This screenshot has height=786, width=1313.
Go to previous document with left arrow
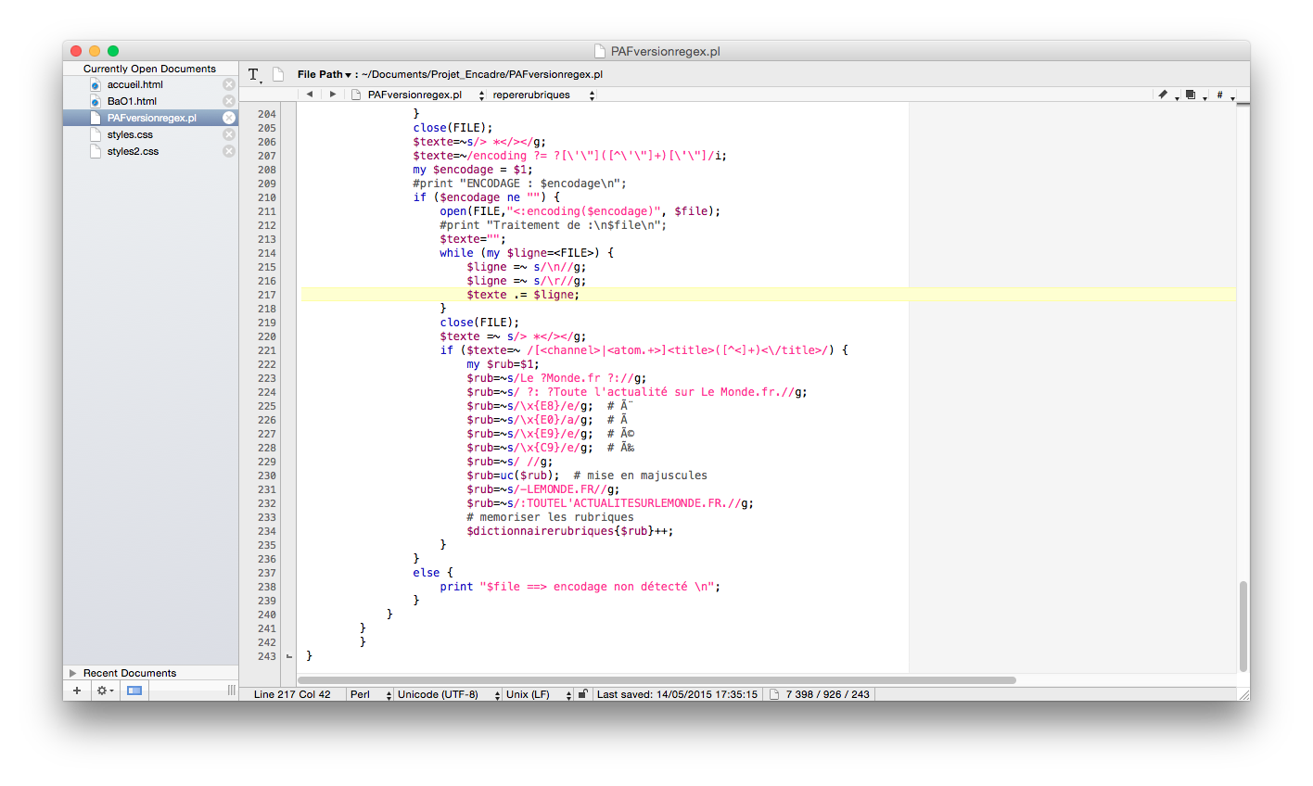[x=310, y=95]
